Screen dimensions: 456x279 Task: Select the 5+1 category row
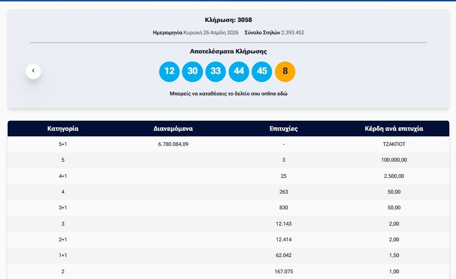tap(63, 144)
